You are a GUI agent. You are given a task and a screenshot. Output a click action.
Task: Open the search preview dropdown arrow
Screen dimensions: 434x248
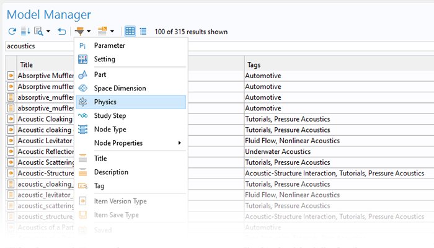[x=48, y=31]
